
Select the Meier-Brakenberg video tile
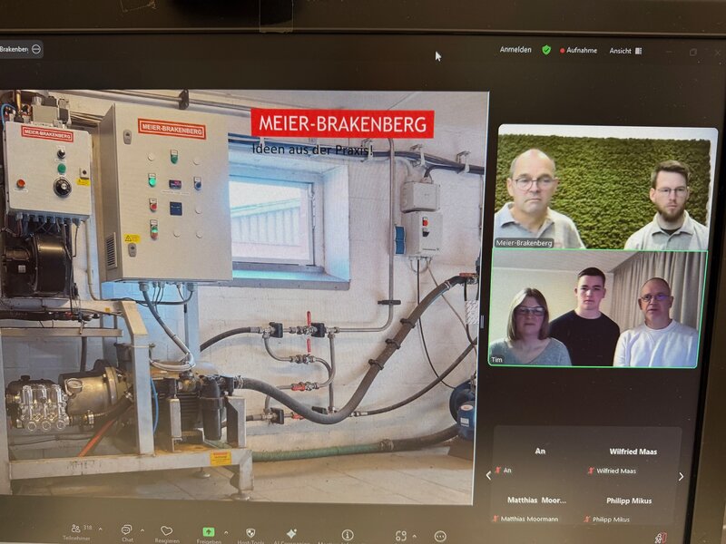click(x=605, y=187)
